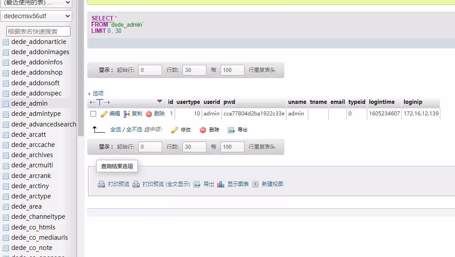Click the pencil edit icon in the admin row
Screen dimensions: 455x257
[105, 114]
